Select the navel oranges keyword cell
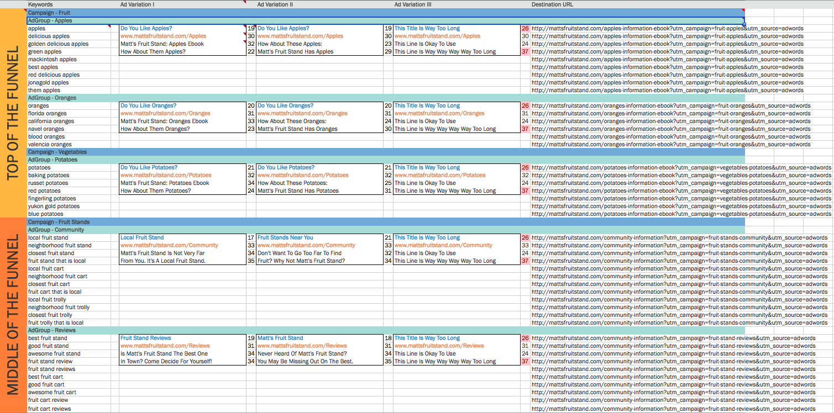 click(x=69, y=129)
